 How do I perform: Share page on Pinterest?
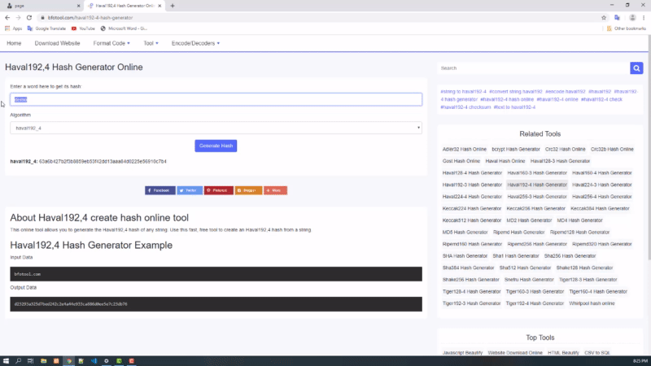pyautogui.click(x=217, y=190)
